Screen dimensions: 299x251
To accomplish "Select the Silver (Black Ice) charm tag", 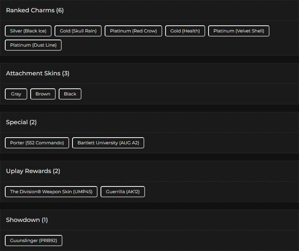I will [28, 31].
